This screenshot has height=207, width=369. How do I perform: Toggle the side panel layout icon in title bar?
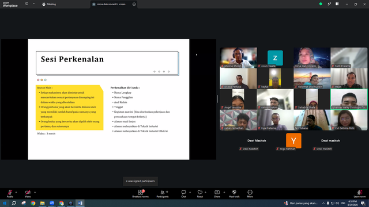[337, 4]
